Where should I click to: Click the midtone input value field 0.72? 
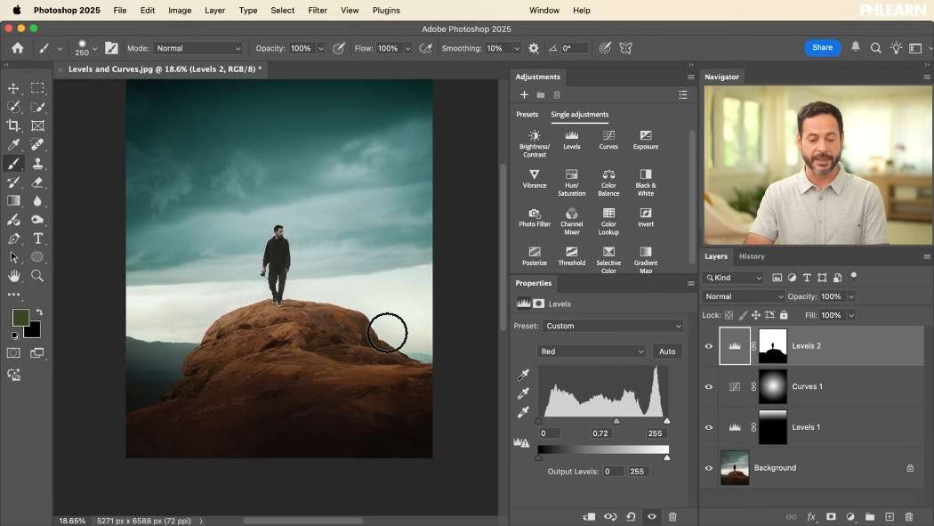point(600,433)
